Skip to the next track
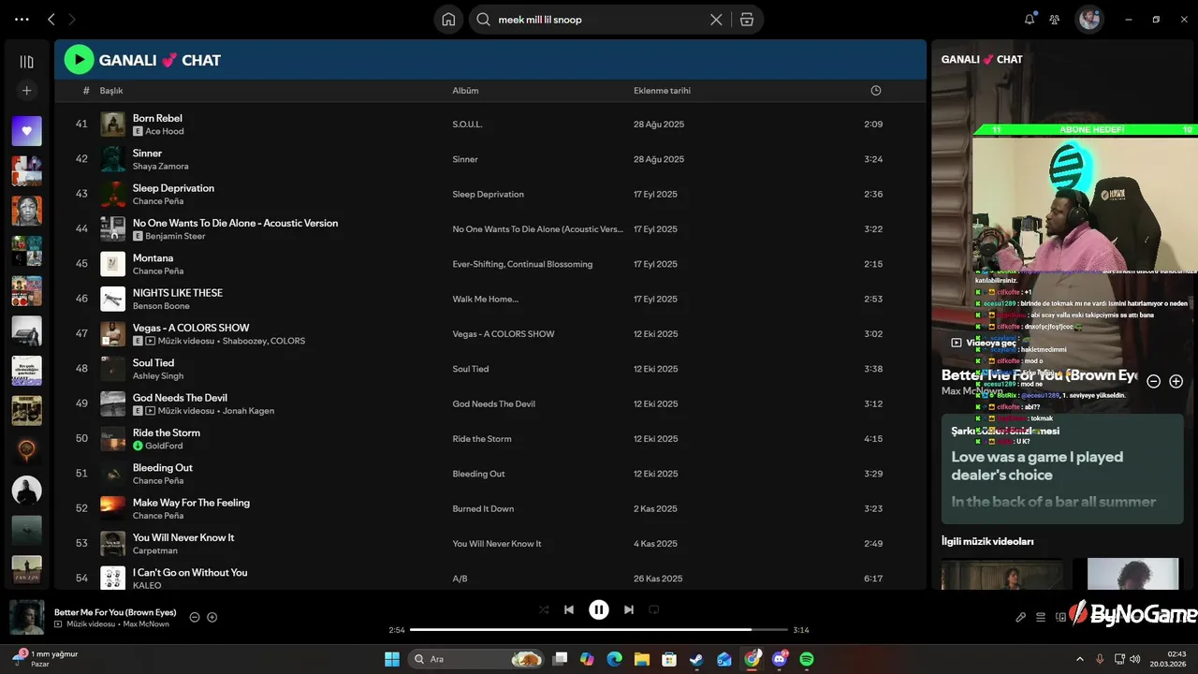The width and height of the screenshot is (1198, 674). [629, 609]
